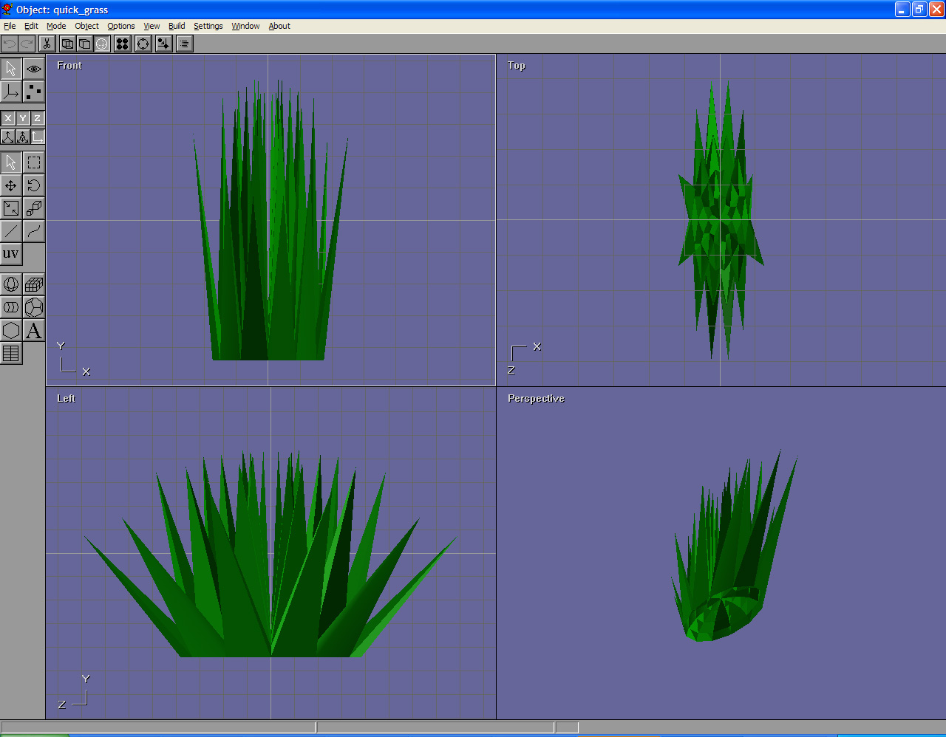Select the rotate tool with circular arrow
The width and height of the screenshot is (946, 737).
(x=34, y=185)
